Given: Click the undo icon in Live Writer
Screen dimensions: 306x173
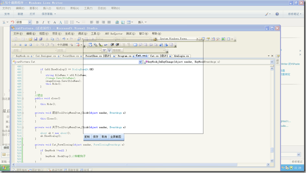Looking at the screenshot, I should pyautogui.click(x=12, y=22).
